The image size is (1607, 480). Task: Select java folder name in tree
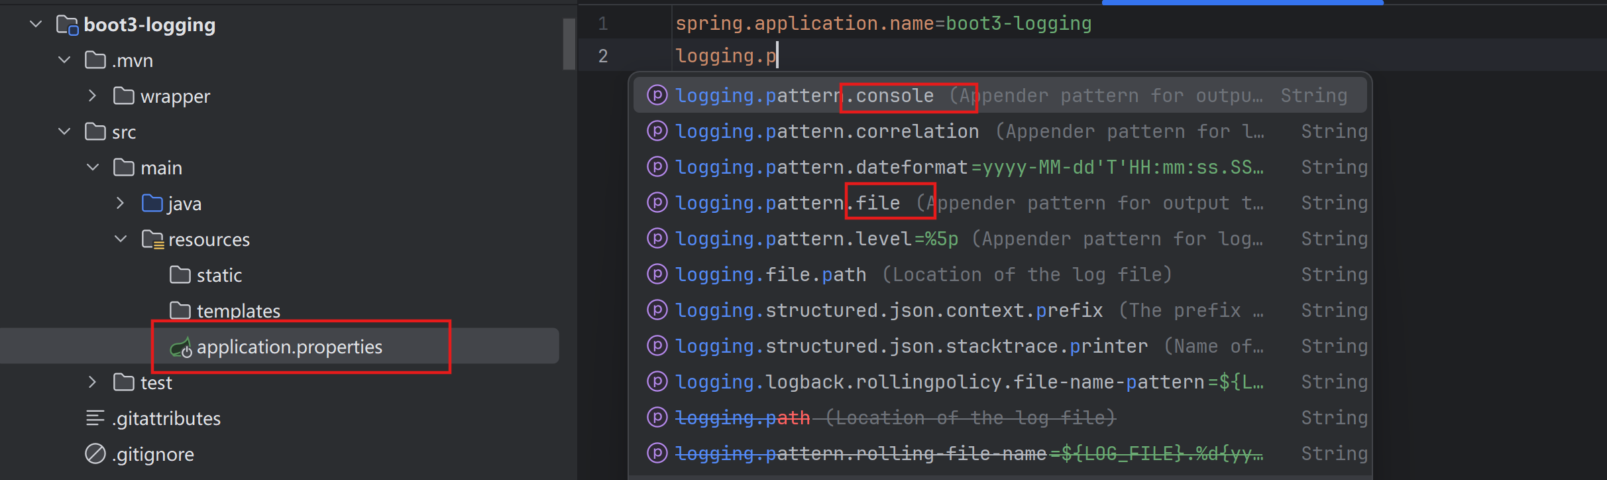184,204
